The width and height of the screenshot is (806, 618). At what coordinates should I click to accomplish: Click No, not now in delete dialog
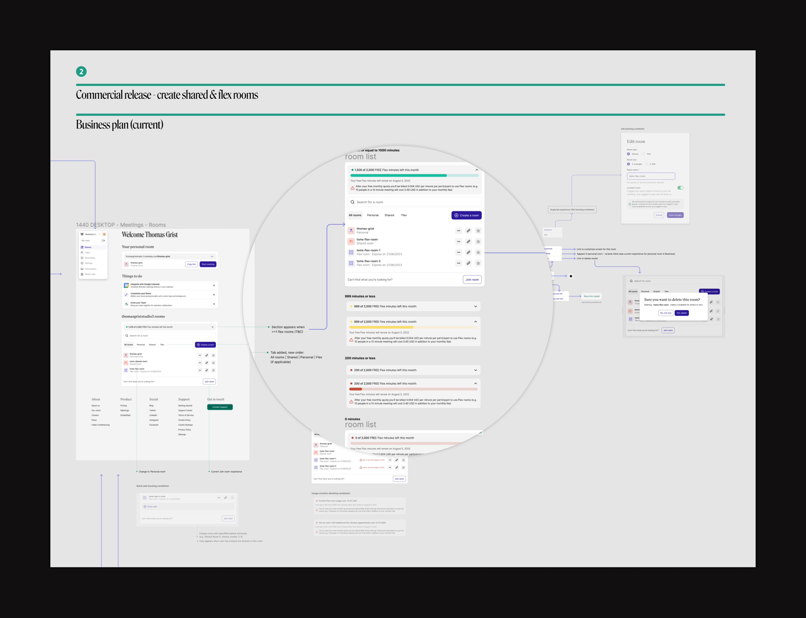665,313
